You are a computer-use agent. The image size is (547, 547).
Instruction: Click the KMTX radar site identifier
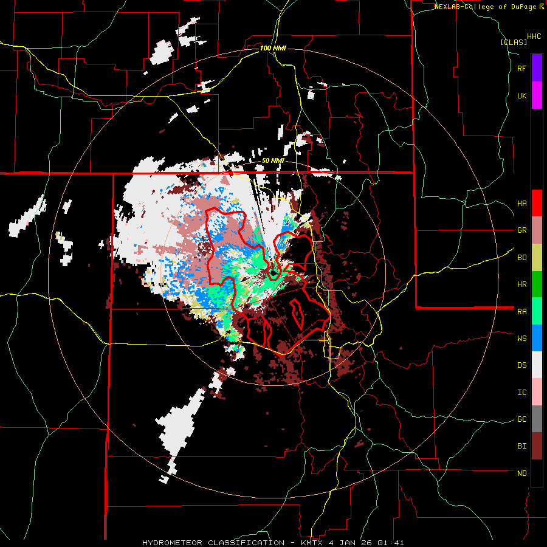click(312, 543)
